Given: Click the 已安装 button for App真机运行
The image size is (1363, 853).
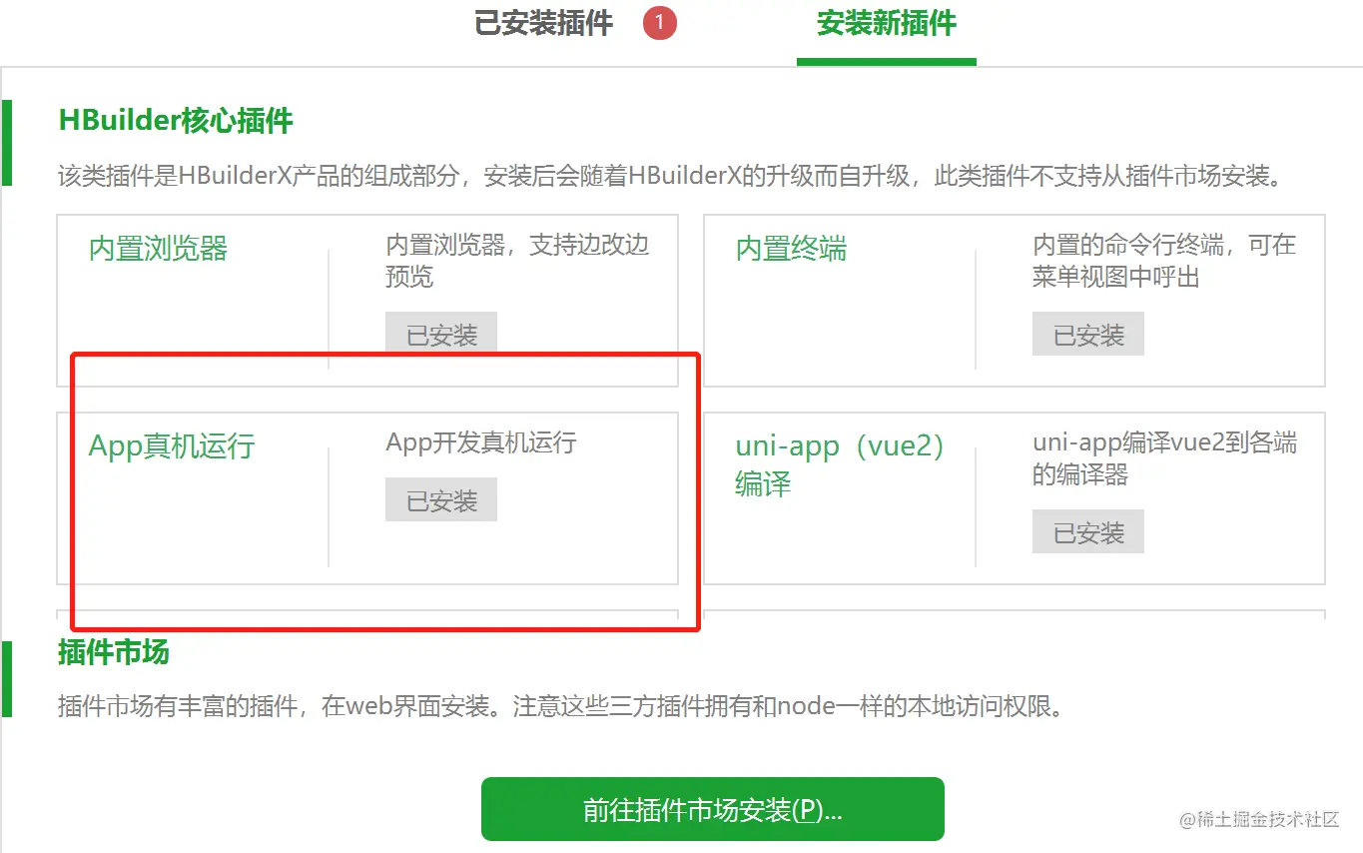Looking at the screenshot, I should (441, 499).
